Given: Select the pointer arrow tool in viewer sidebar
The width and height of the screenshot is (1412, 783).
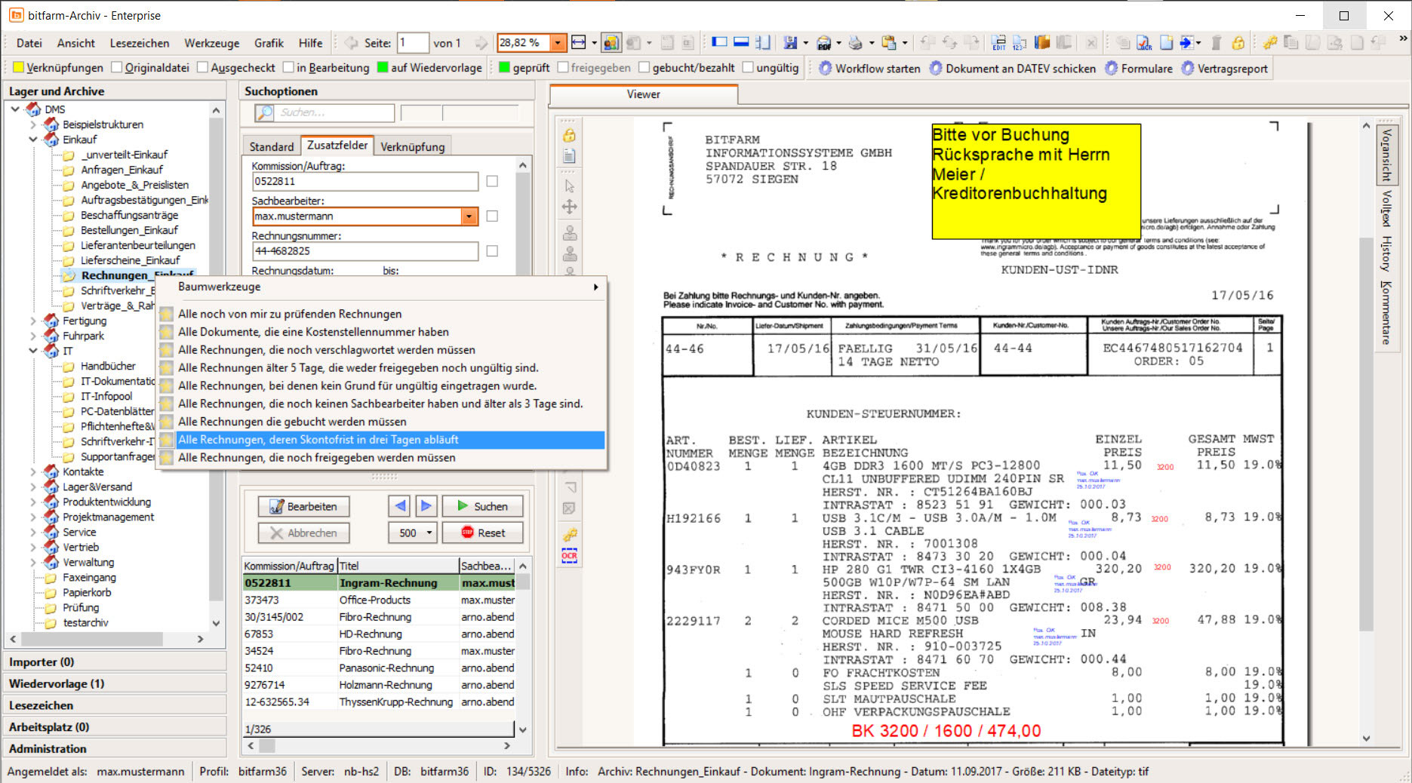Looking at the screenshot, I should pyautogui.click(x=569, y=186).
